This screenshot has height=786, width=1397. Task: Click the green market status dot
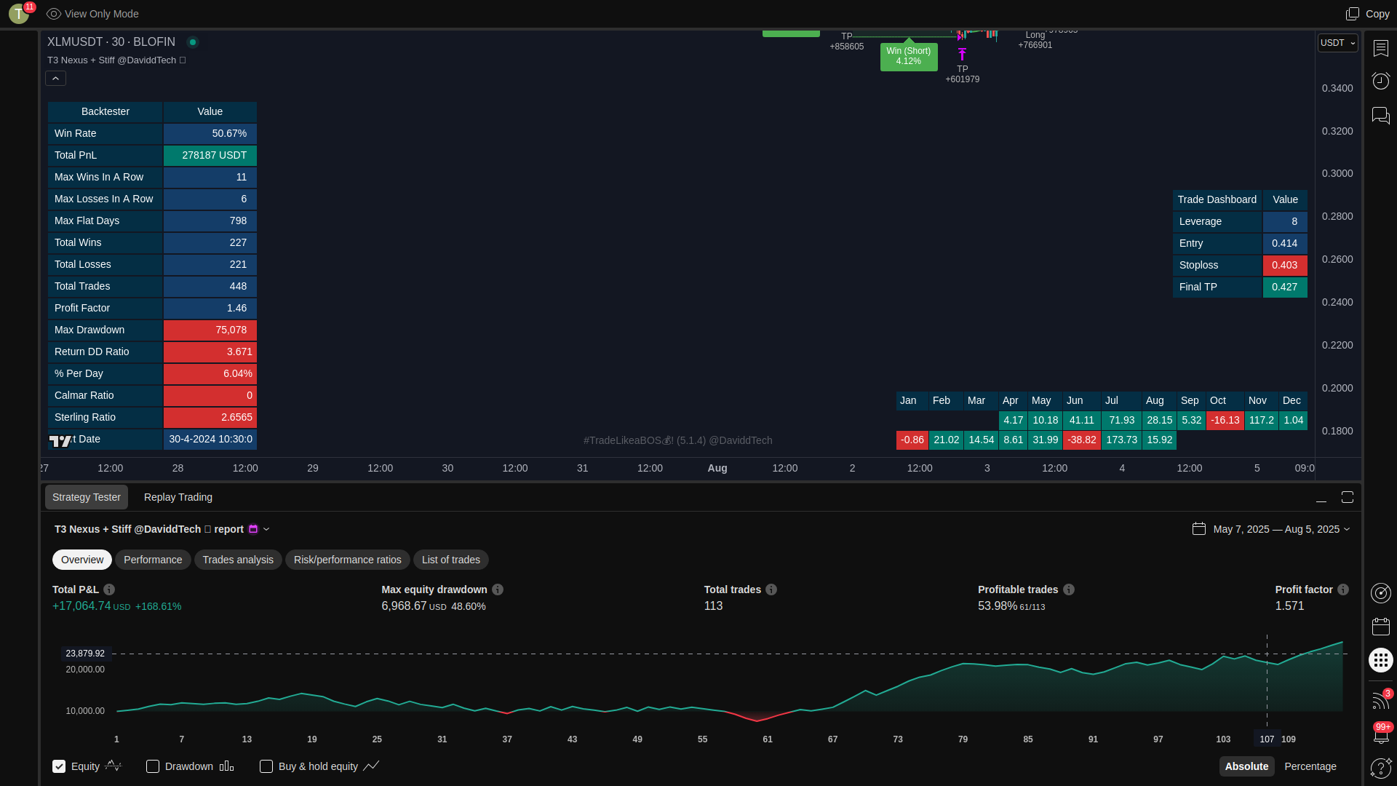coord(193,42)
